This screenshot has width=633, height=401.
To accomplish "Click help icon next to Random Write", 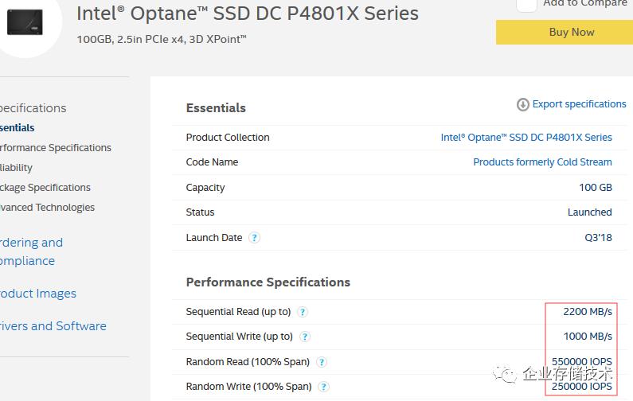I will click(x=323, y=387).
